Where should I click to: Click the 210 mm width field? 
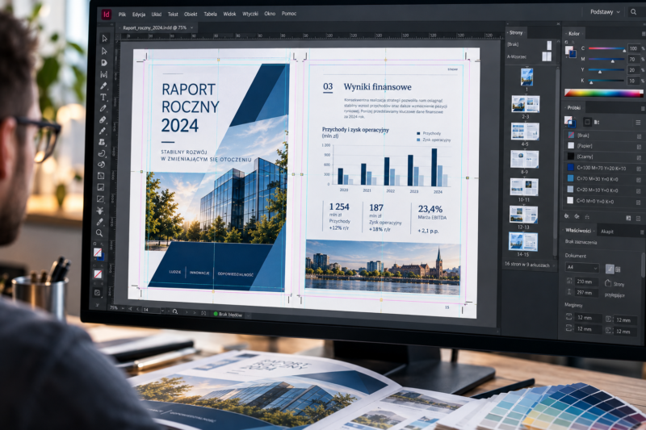[586, 282]
